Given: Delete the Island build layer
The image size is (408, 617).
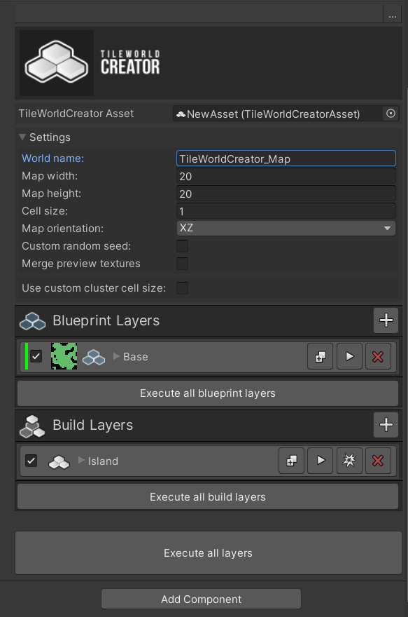Looking at the screenshot, I should [379, 461].
